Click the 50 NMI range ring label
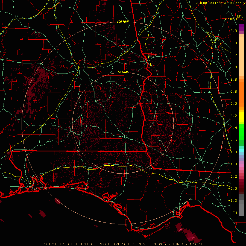This screenshot has width=246, height=246. pyautogui.click(x=123, y=72)
